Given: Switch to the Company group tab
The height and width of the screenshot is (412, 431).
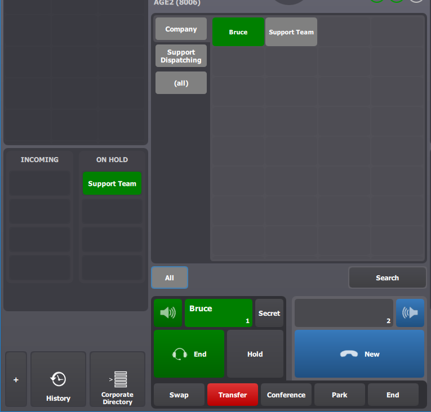Looking at the screenshot, I should click(181, 29).
